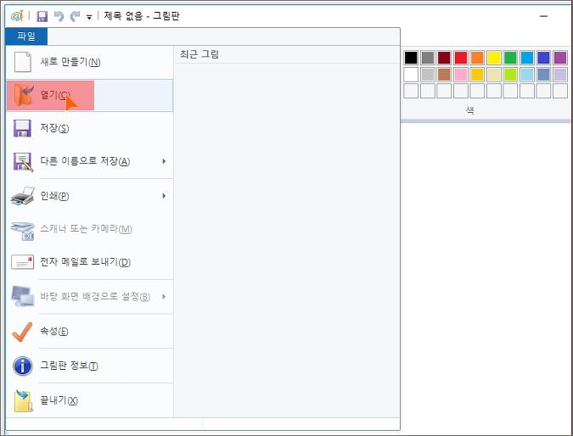Click the envelope icon for email sending
Viewport: 573px width, 436px height.
(22, 262)
